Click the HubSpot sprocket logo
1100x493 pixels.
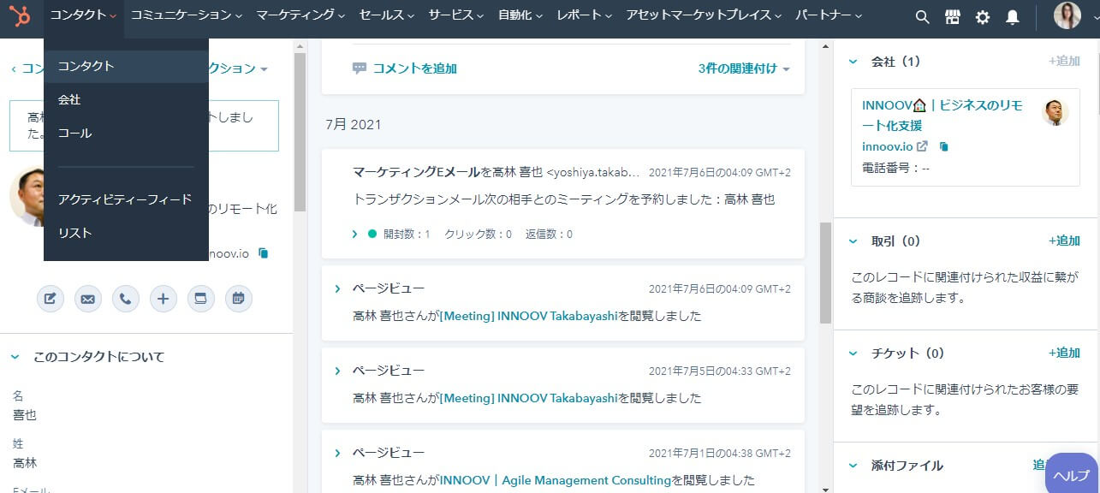20,16
